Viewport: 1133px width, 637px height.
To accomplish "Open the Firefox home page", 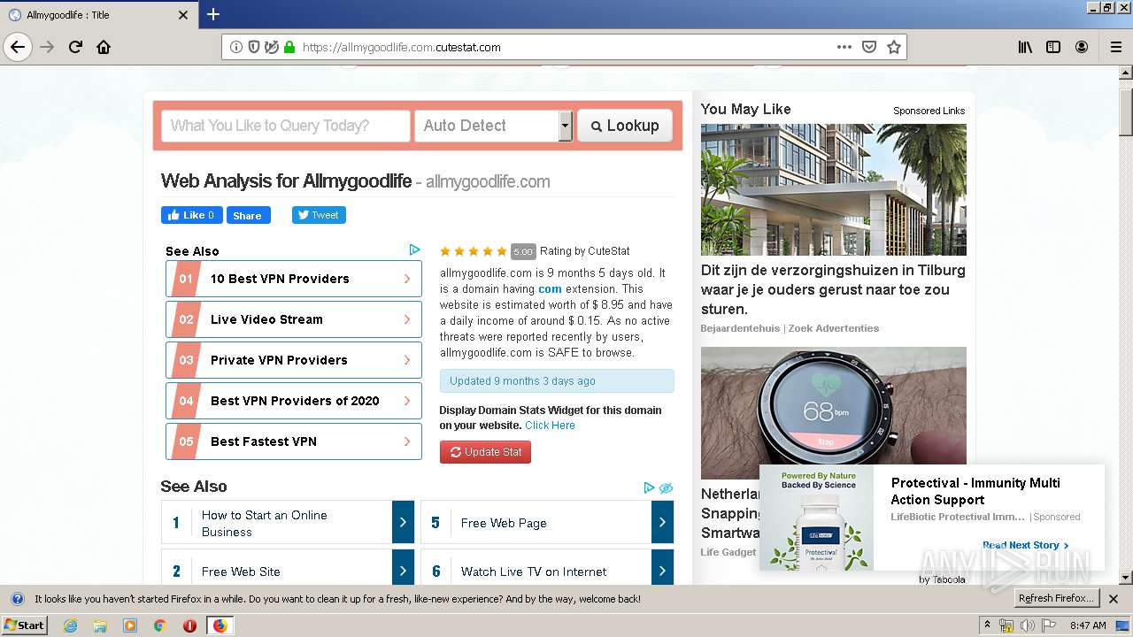I will (x=104, y=47).
